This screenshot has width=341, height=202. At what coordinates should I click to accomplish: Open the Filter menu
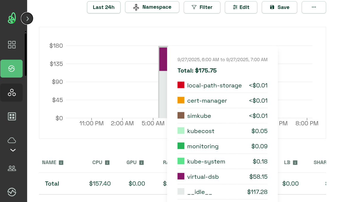coord(202,7)
